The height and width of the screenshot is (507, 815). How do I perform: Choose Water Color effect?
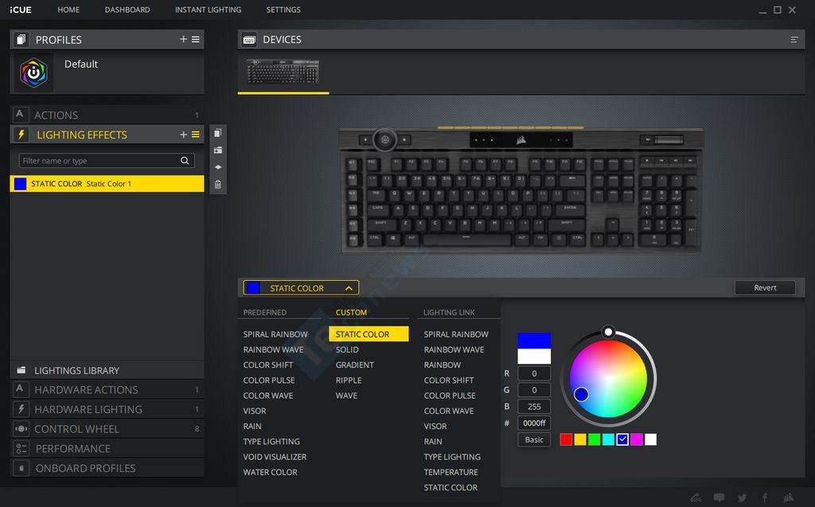[x=271, y=472]
